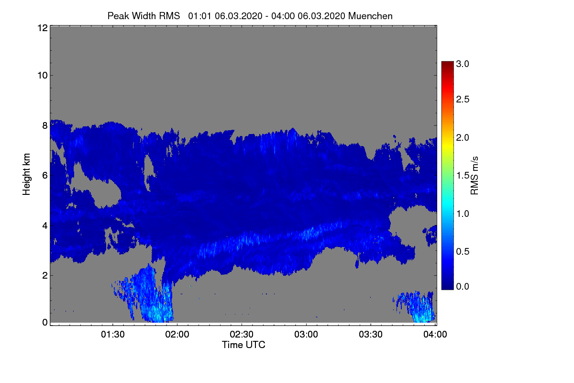The height and width of the screenshot is (383, 574).
Task: Click the RMS color scale bar
Action: tap(447, 175)
